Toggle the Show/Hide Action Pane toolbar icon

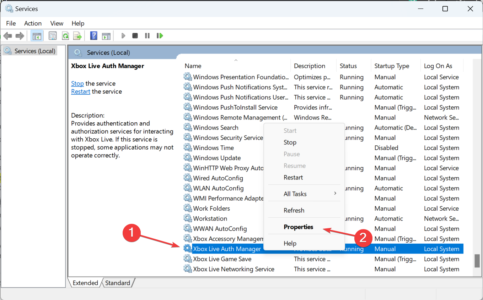tap(106, 36)
